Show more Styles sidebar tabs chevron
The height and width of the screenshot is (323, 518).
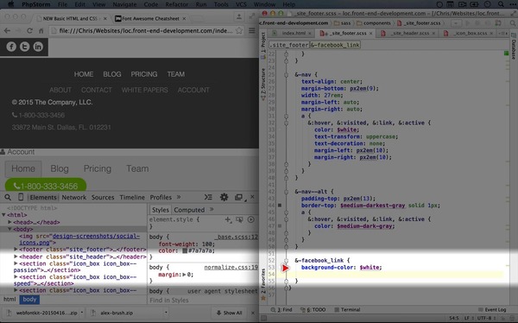tap(212, 209)
